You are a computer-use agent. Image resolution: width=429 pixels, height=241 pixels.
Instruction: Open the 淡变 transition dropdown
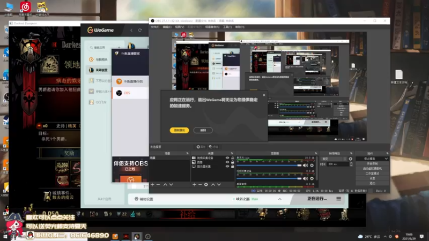click(334, 159)
